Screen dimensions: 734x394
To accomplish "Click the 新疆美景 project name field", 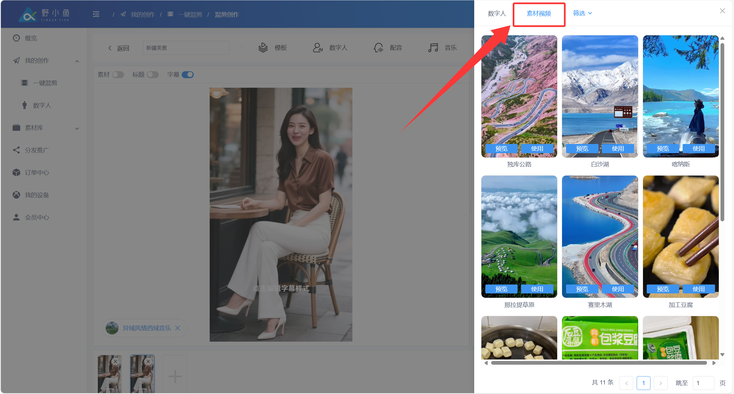I will tap(186, 48).
